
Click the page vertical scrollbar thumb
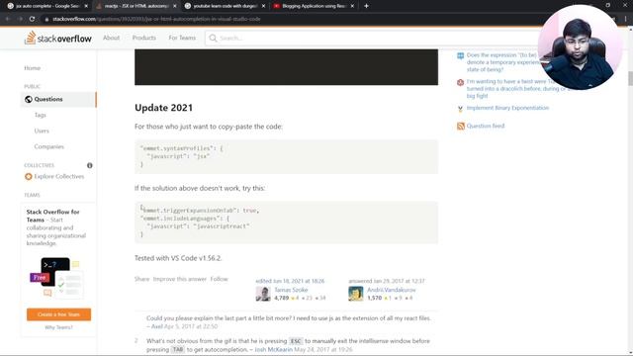[x=630, y=78]
